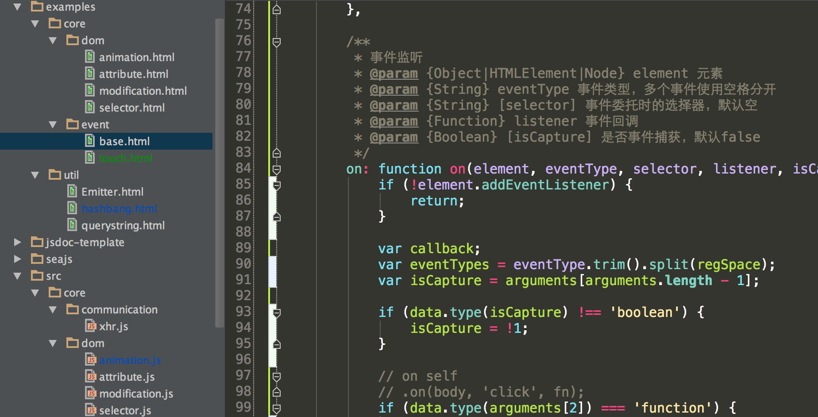Viewport: 818px width, 417px height.
Task: Click the @param tag on line 78
Action: [x=394, y=73]
